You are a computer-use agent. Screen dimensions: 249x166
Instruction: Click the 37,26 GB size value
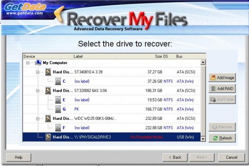[155, 81]
